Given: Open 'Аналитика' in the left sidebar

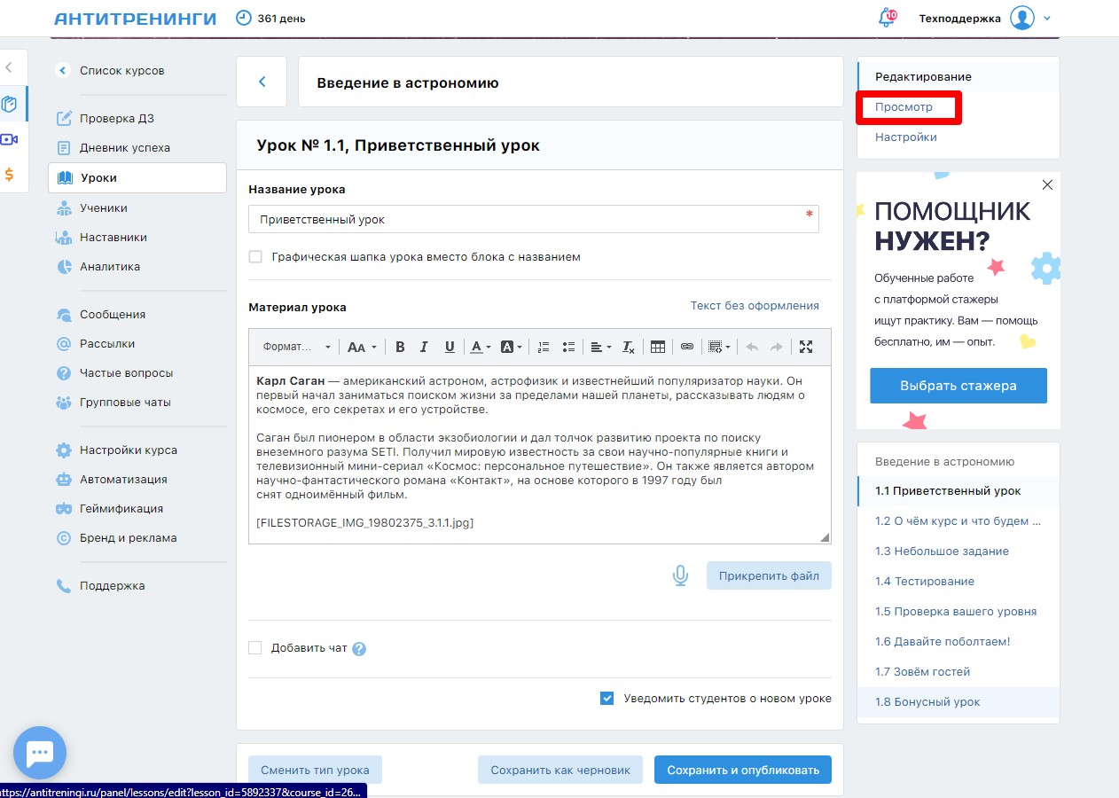Looking at the screenshot, I should 110,267.
